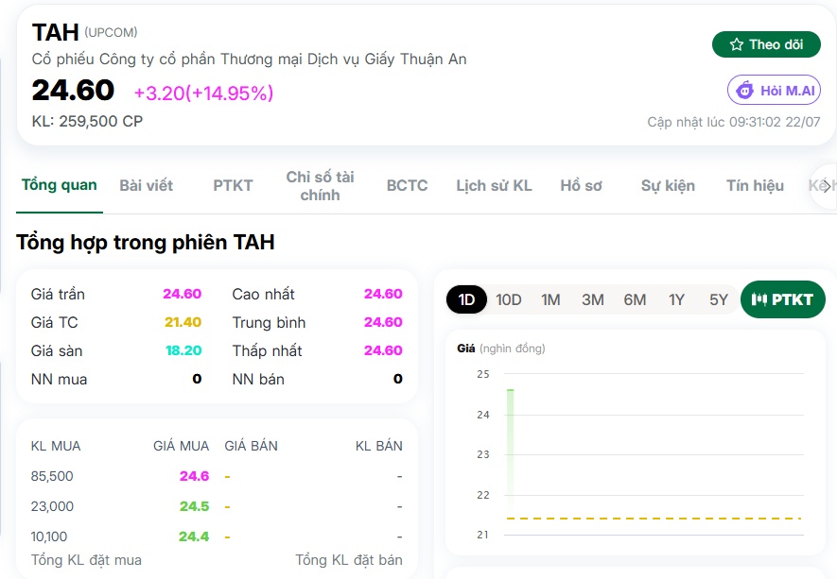Screen dimensions: 837x579
Task: Show the 1Y price chart
Action: [676, 299]
